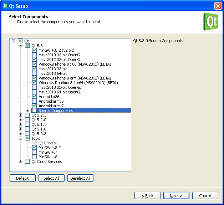Check the Qt 5.1.0 checkbox
The image size is (224, 205).
27,129
